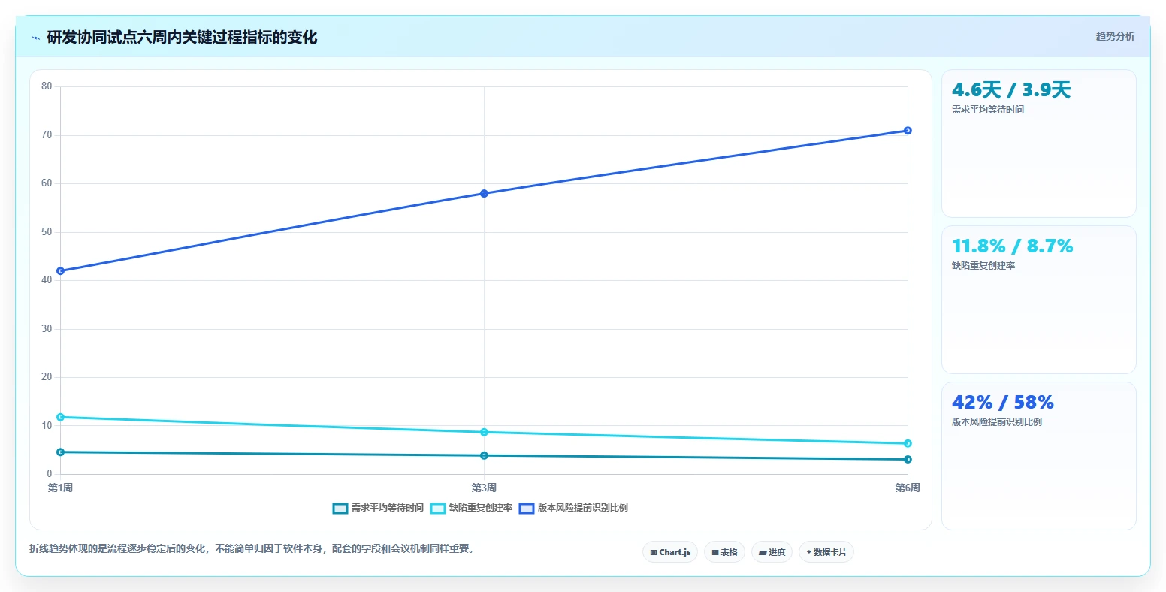Screen dimensions: 1166x592
Task: Click cyan line data point at 第3周
Action: (x=484, y=432)
